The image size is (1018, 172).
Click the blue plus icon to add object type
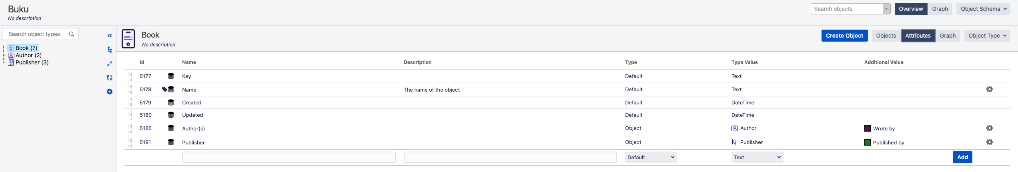(x=110, y=92)
